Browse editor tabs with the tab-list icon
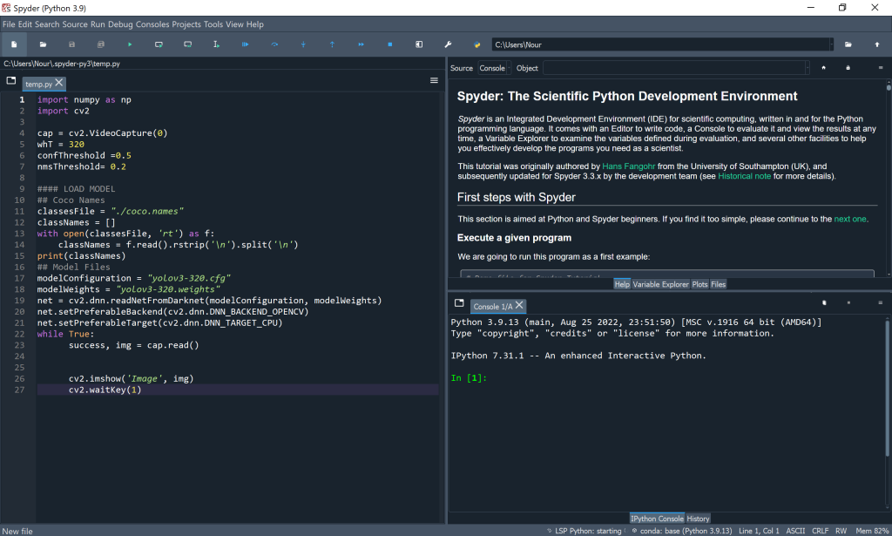This screenshot has height=536, width=892. [x=10, y=81]
